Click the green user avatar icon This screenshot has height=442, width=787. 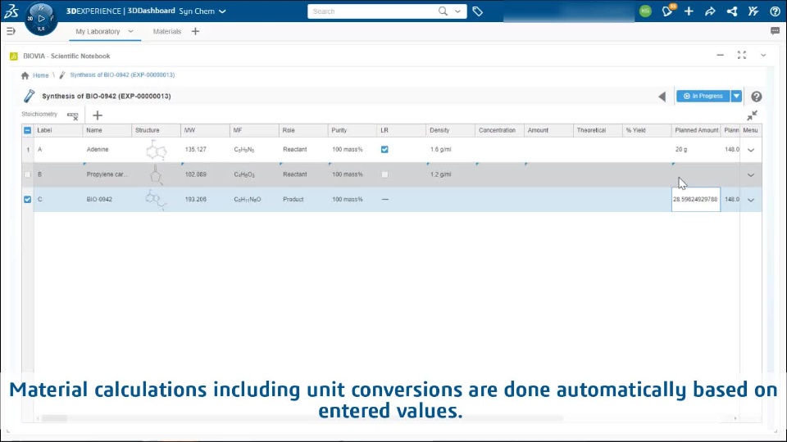(645, 11)
